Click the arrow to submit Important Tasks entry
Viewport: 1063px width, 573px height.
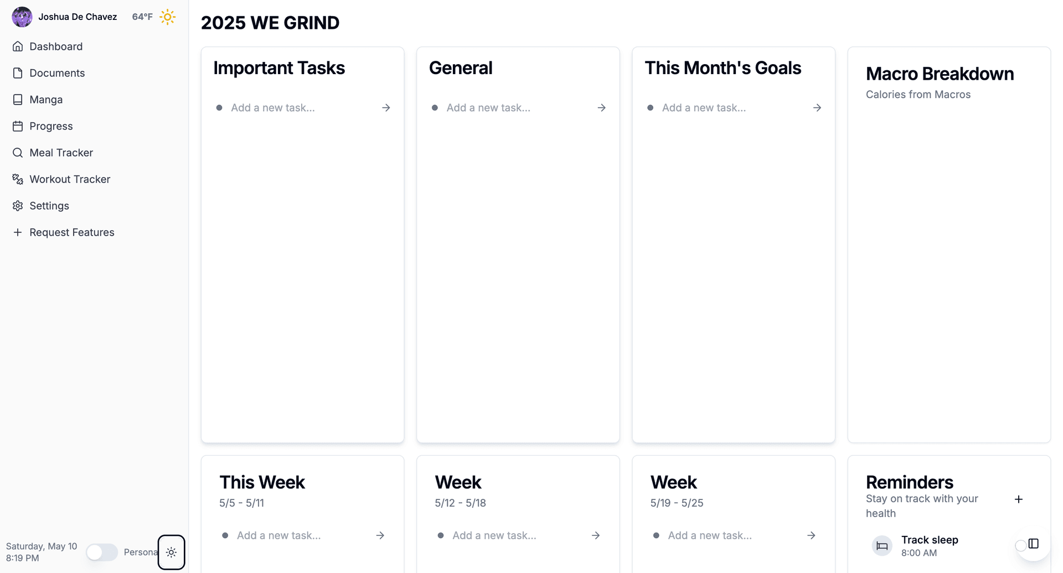coord(386,107)
